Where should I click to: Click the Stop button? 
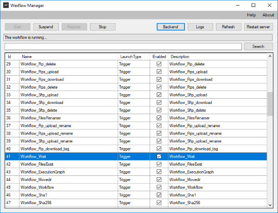click(x=102, y=27)
